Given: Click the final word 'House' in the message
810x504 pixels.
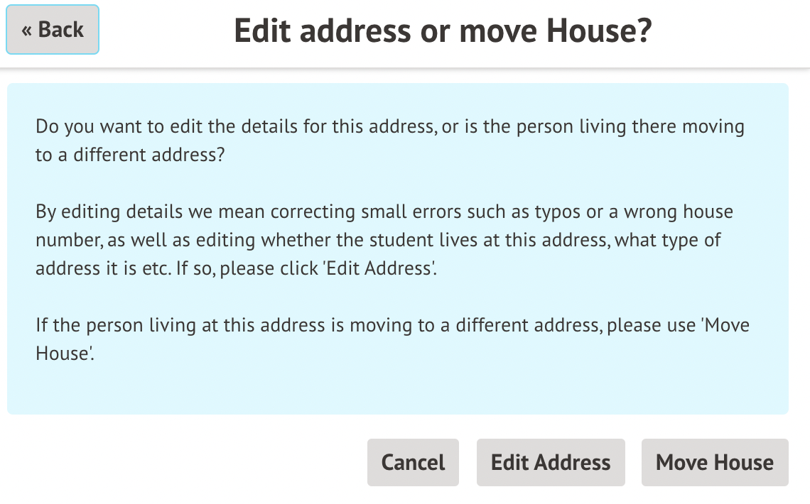Looking at the screenshot, I should [63, 354].
